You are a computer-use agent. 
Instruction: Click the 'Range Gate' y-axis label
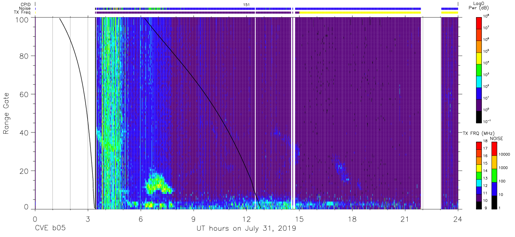click(6, 113)
